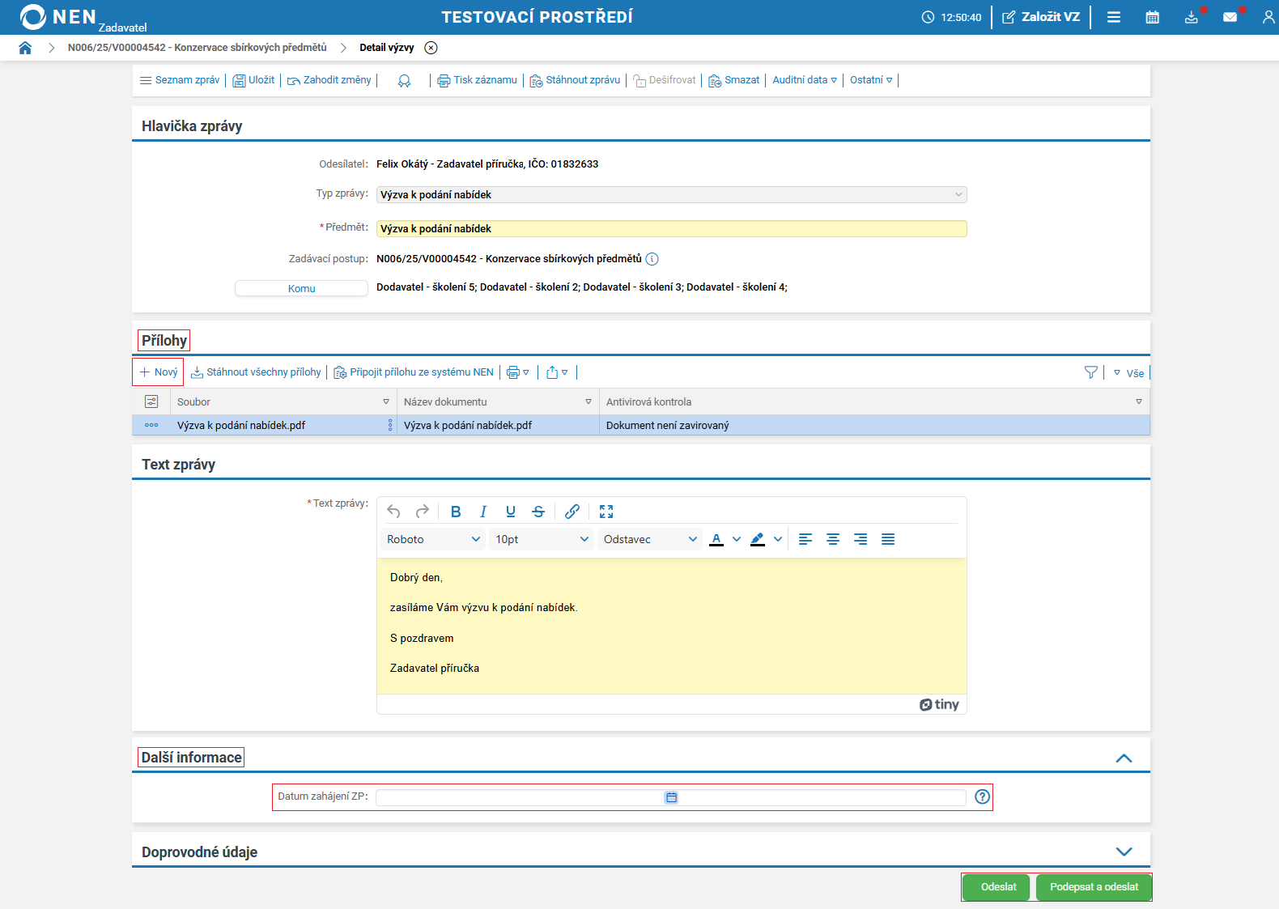The width and height of the screenshot is (1279, 909).
Task: Expand the Doprovodné údaje section
Action: pos(1124,852)
